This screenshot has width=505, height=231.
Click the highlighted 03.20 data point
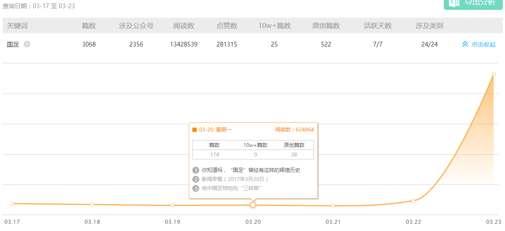[253, 205]
